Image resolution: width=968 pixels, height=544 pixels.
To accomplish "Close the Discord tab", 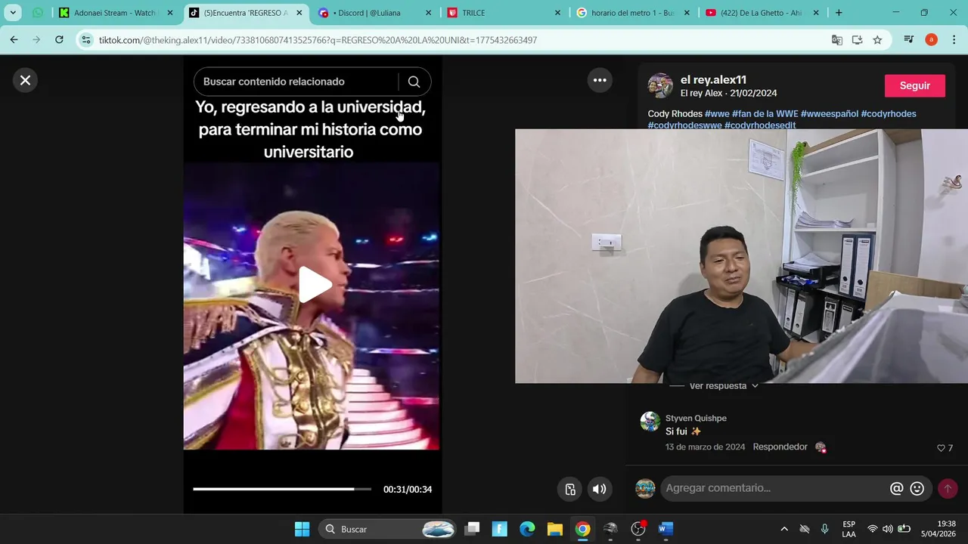I will pos(429,13).
